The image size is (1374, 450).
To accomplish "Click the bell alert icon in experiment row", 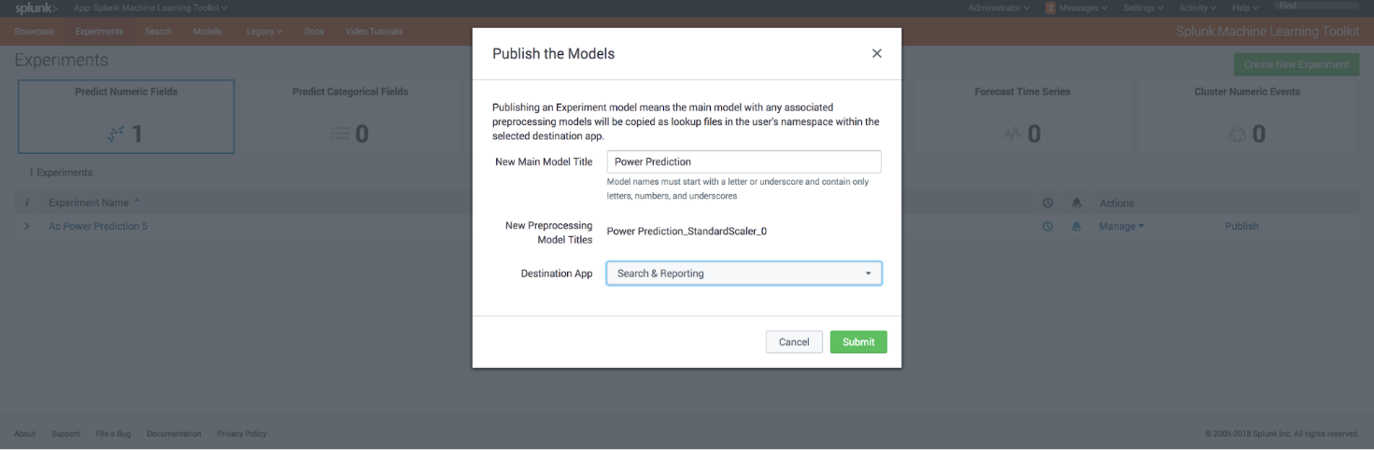I will tap(1076, 226).
